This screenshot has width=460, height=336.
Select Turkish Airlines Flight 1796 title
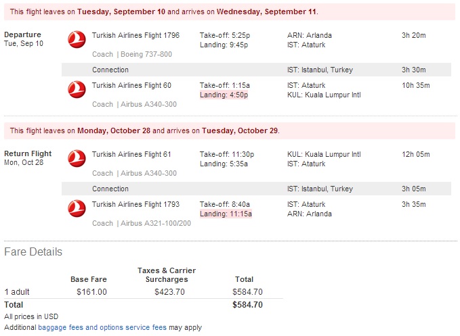pyautogui.click(x=135, y=35)
